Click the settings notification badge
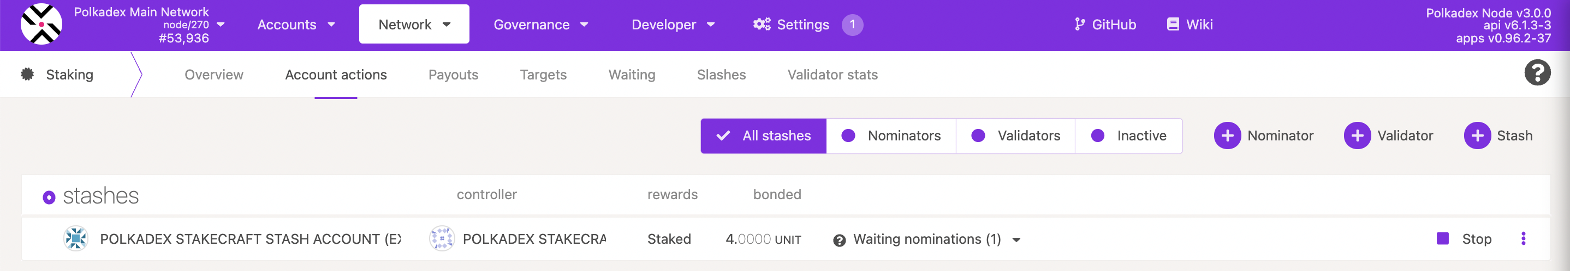1570x271 pixels. click(x=852, y=25)
